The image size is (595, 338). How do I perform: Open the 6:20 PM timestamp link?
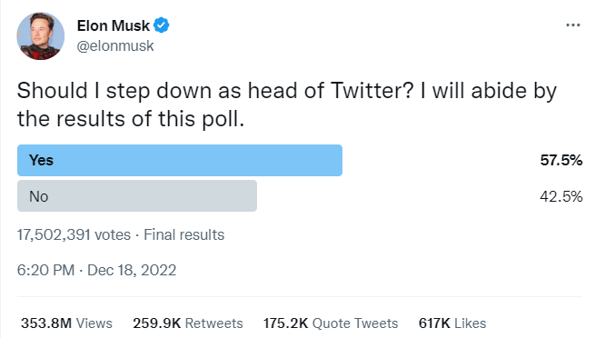click(x=45, y=270)
